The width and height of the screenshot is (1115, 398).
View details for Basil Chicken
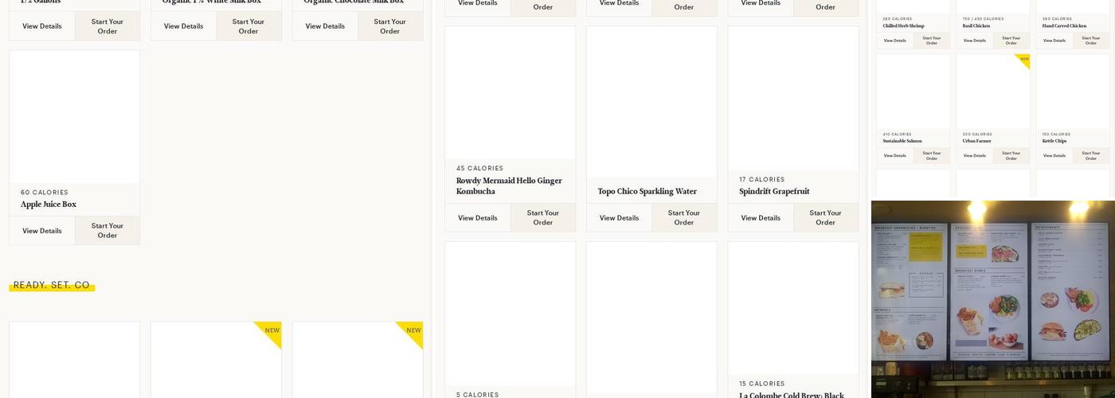coord(974,41)
